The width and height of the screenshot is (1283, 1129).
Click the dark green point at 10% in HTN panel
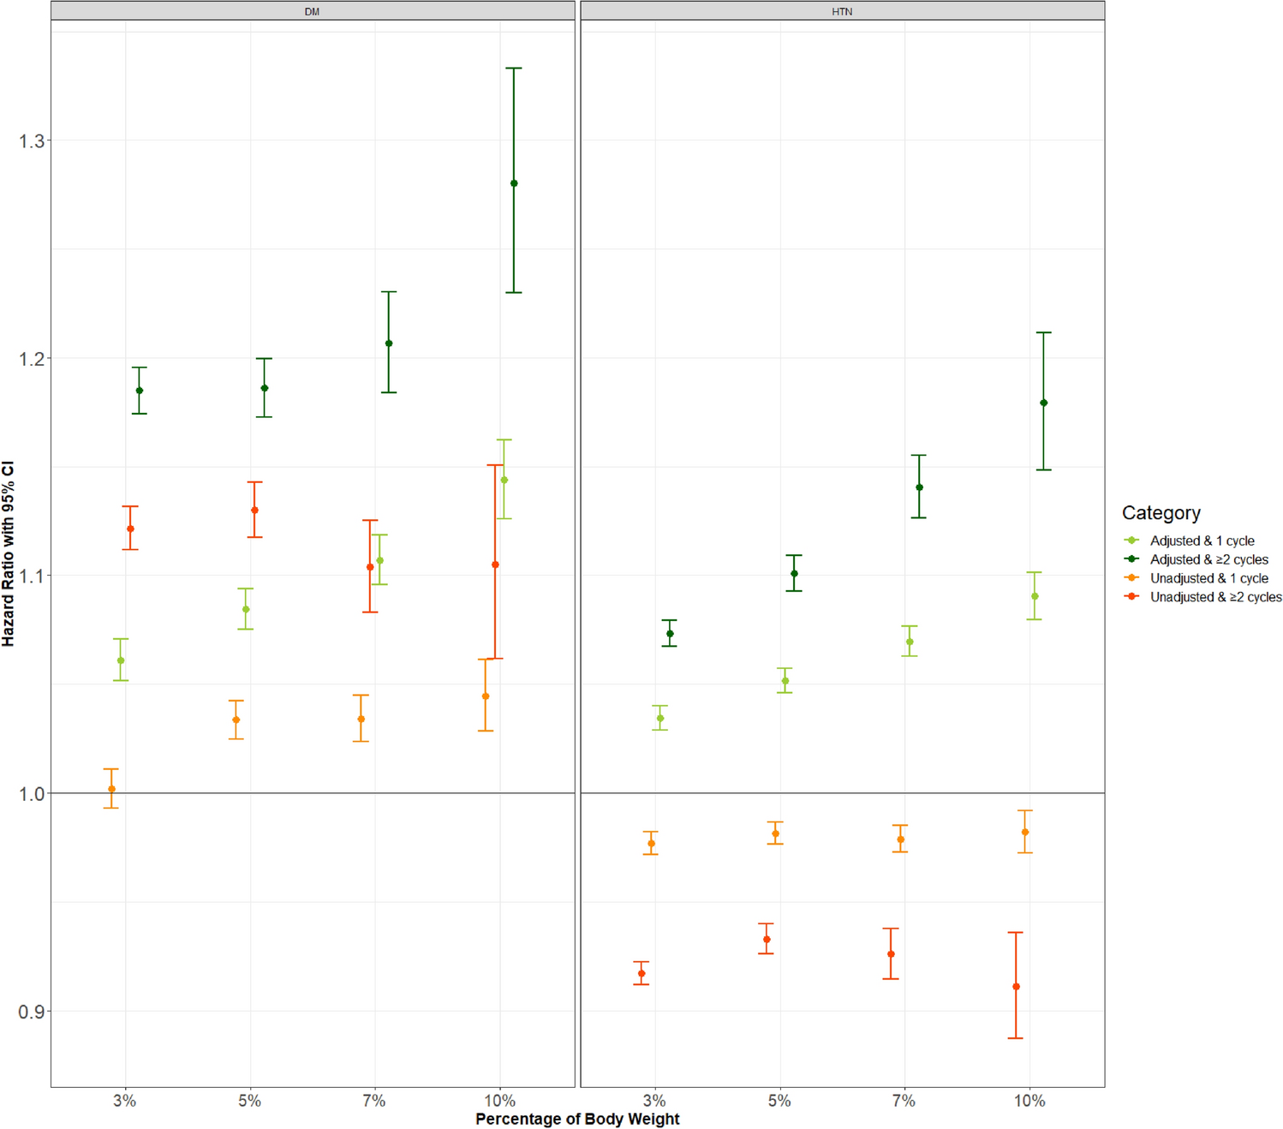tap(1043, 403)
